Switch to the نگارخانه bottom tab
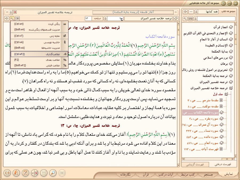 click(125, 174)
